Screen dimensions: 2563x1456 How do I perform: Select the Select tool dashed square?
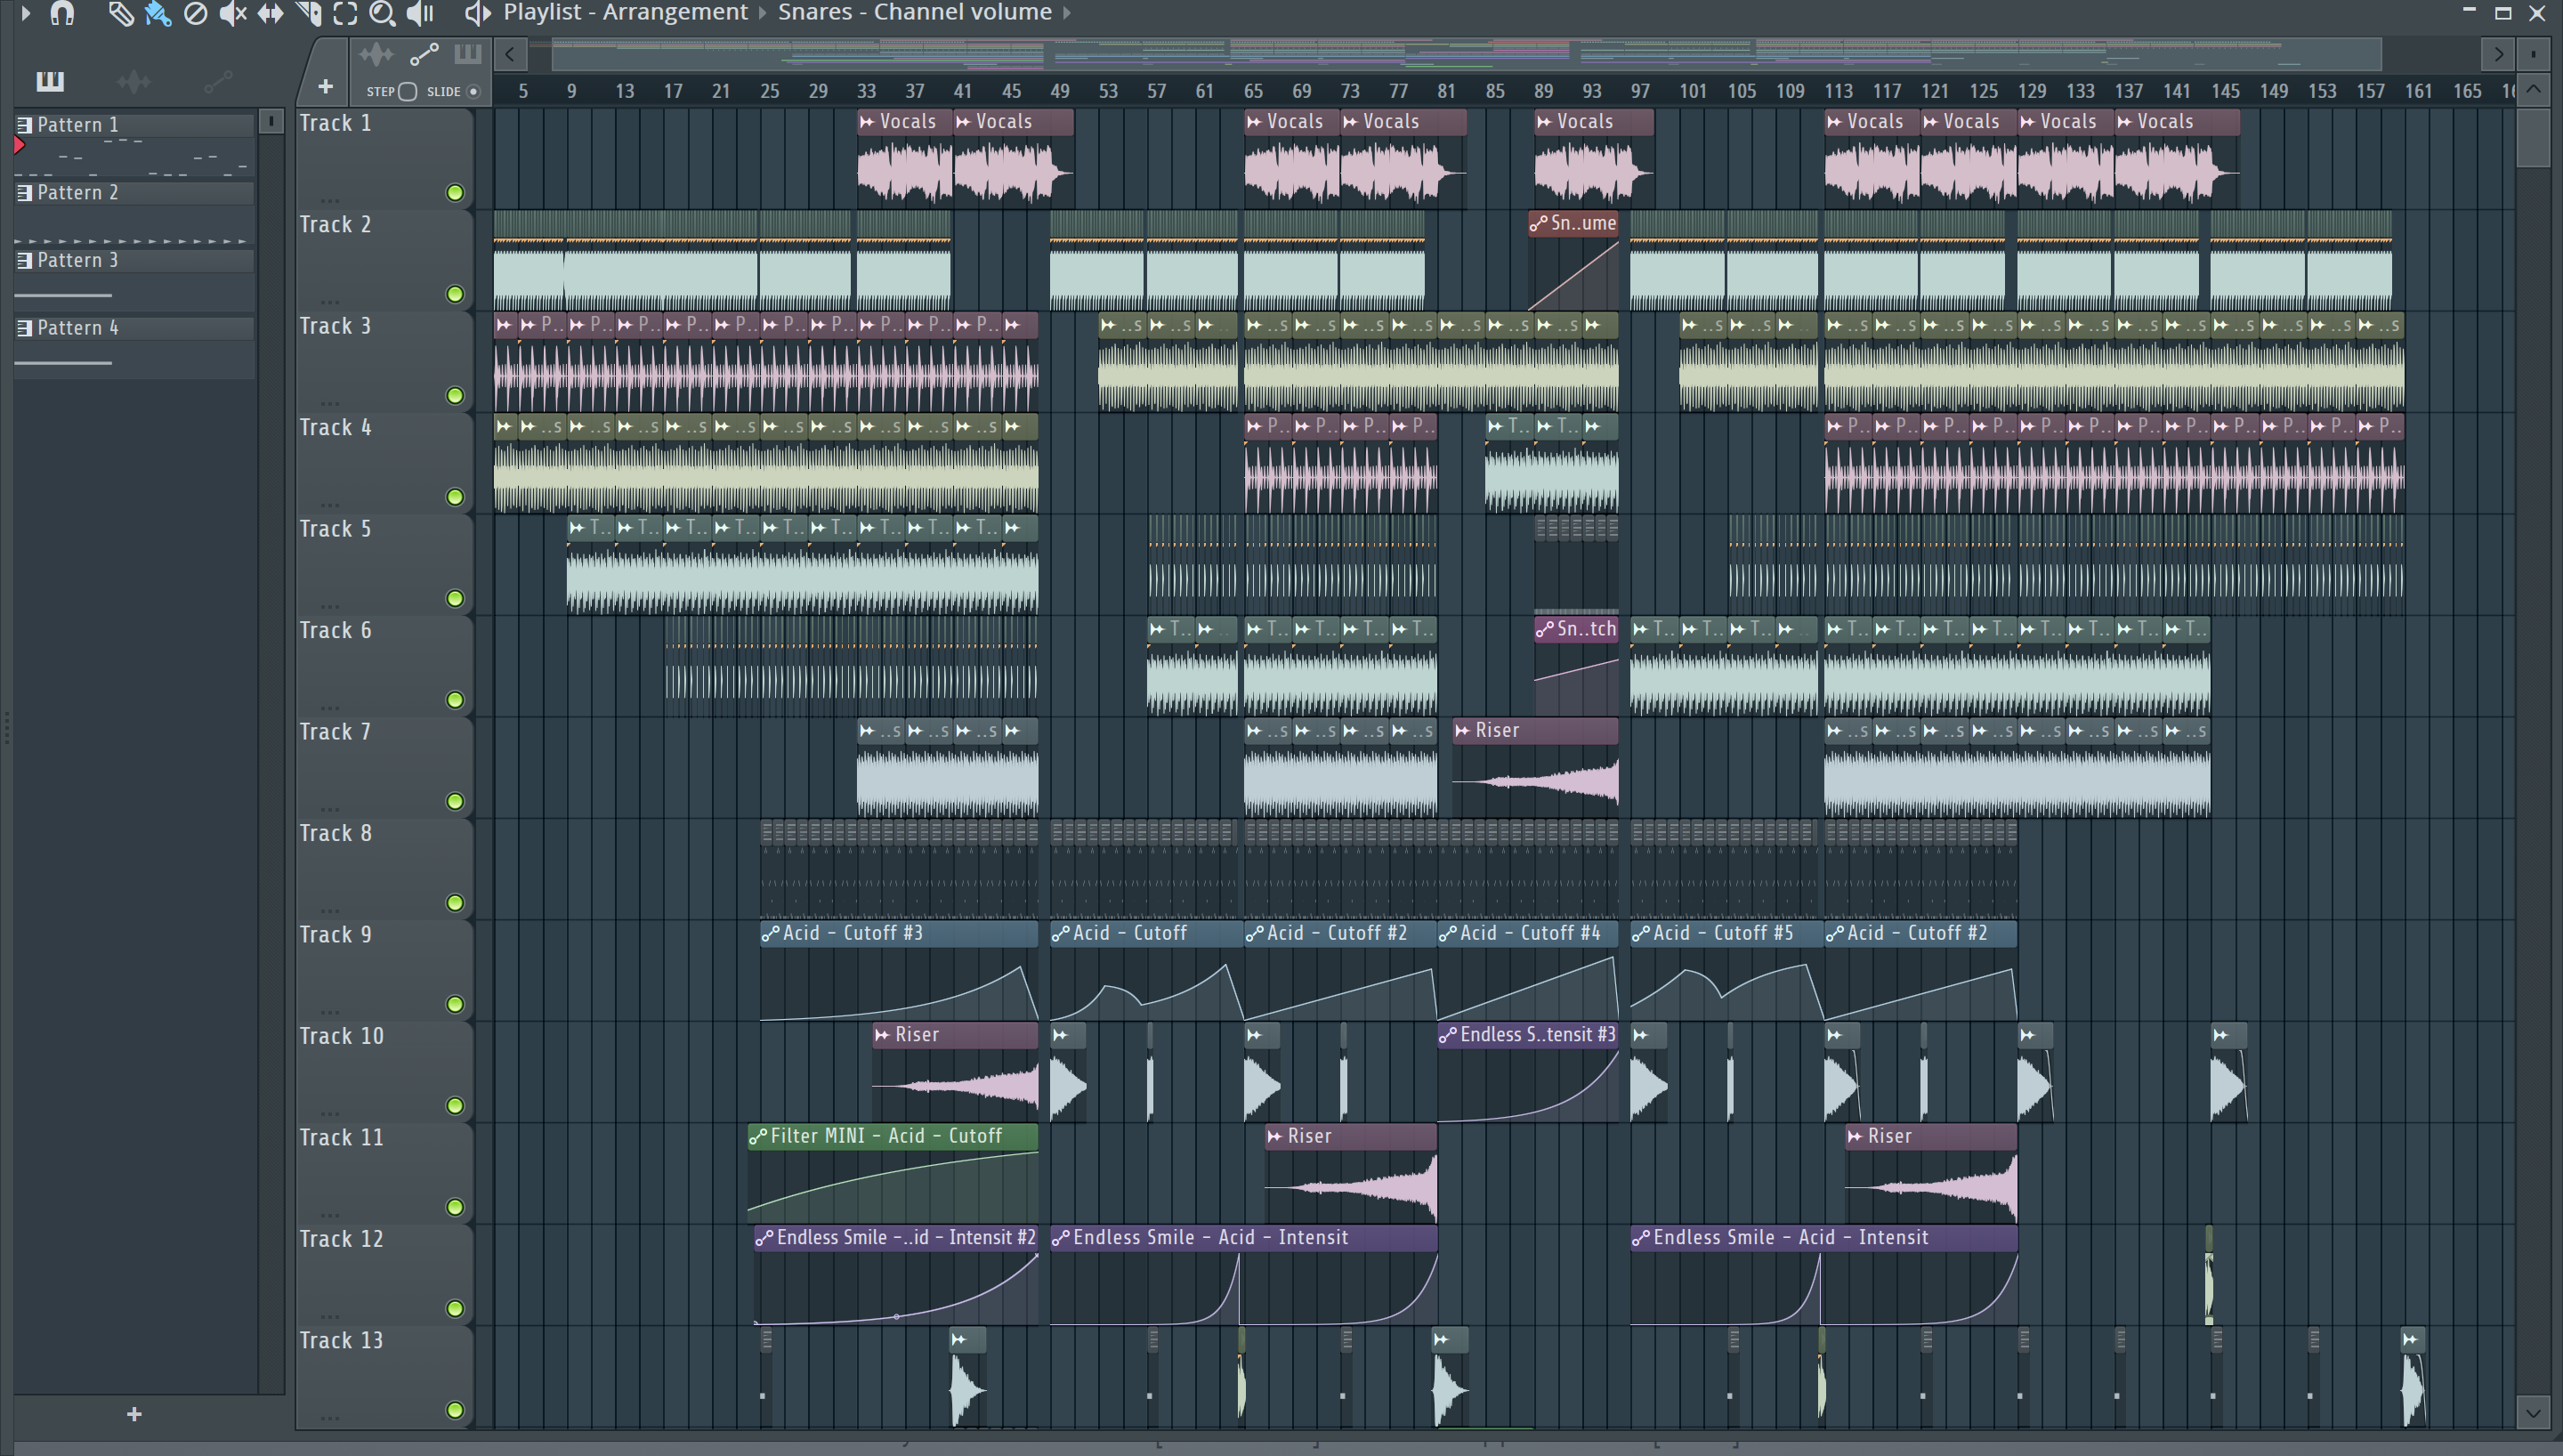click(x=345, y=13)
